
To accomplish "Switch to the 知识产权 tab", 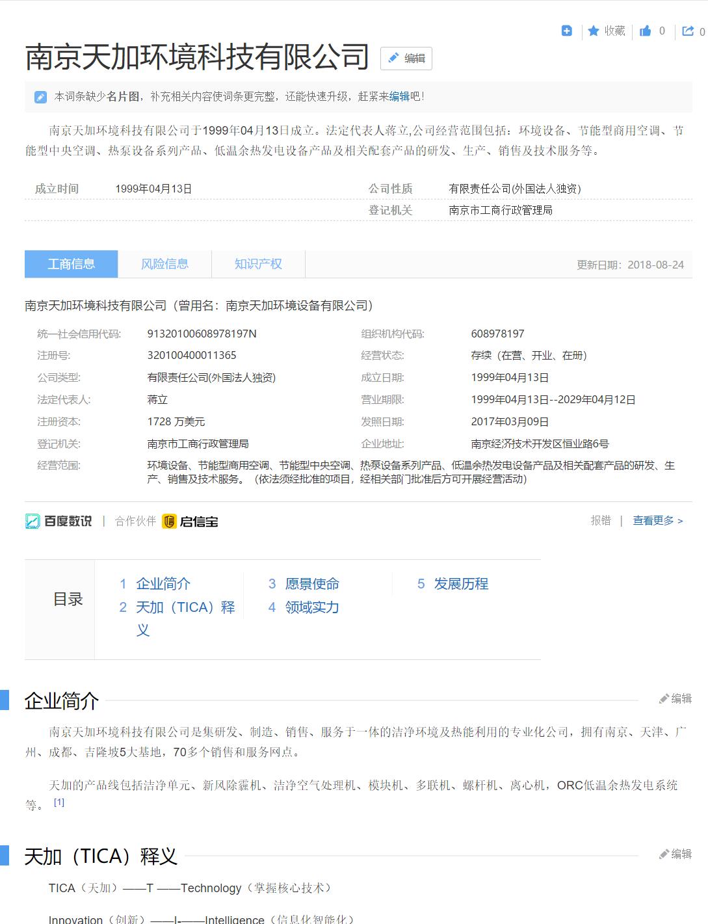I will tap(258, 264).
